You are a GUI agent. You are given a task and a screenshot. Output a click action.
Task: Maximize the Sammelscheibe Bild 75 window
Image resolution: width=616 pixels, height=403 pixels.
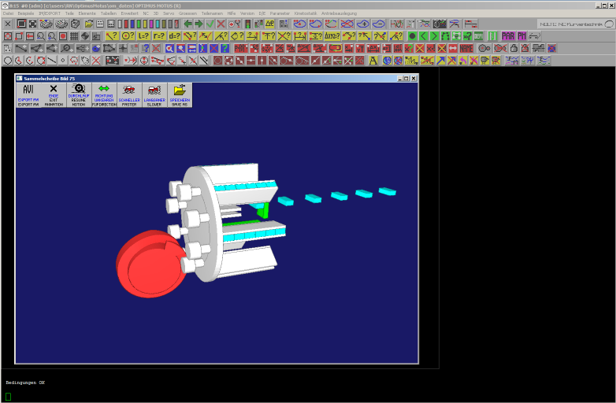click(406, 79)
